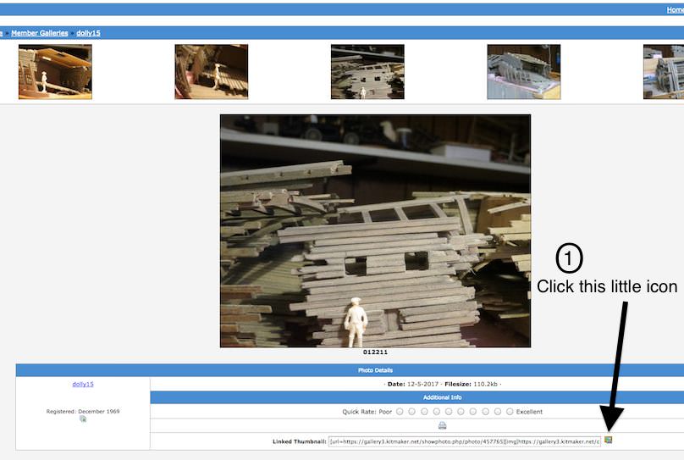This screenshot has width=684, height=460.
Task: Open the fourth thumbnail with gray model
Action: (x=523, y=72)
